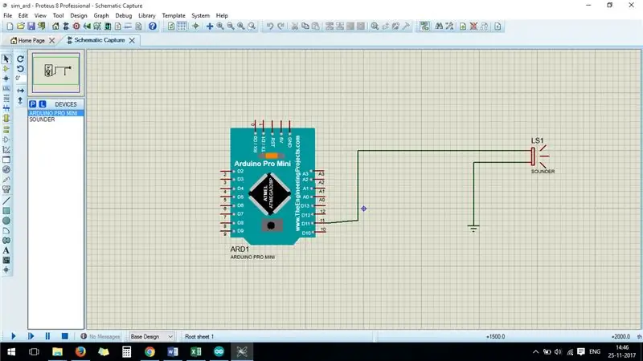Screen dimensions: 643x361
Task: Select the Wire Label Mode tool
Action: point(6,88)
